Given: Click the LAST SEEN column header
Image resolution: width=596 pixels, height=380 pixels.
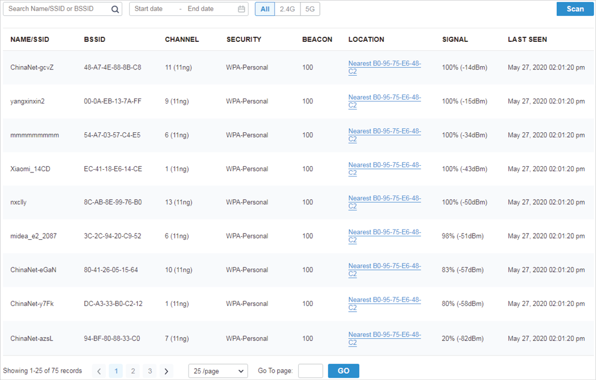Looking at the screenshot, I should tap(528, 40).
